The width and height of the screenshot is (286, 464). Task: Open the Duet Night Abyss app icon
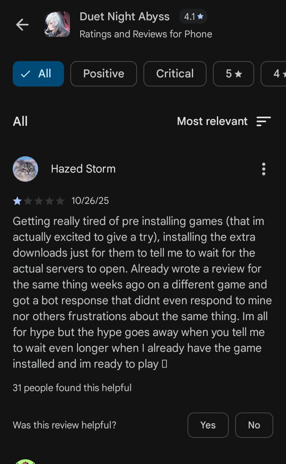57,24
